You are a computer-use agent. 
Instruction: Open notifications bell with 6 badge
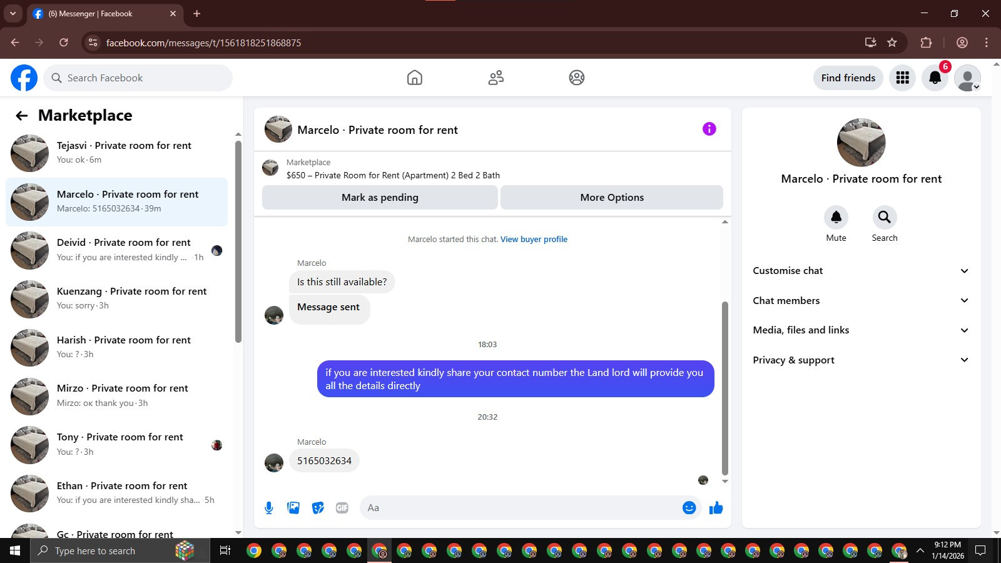point(935,78)
